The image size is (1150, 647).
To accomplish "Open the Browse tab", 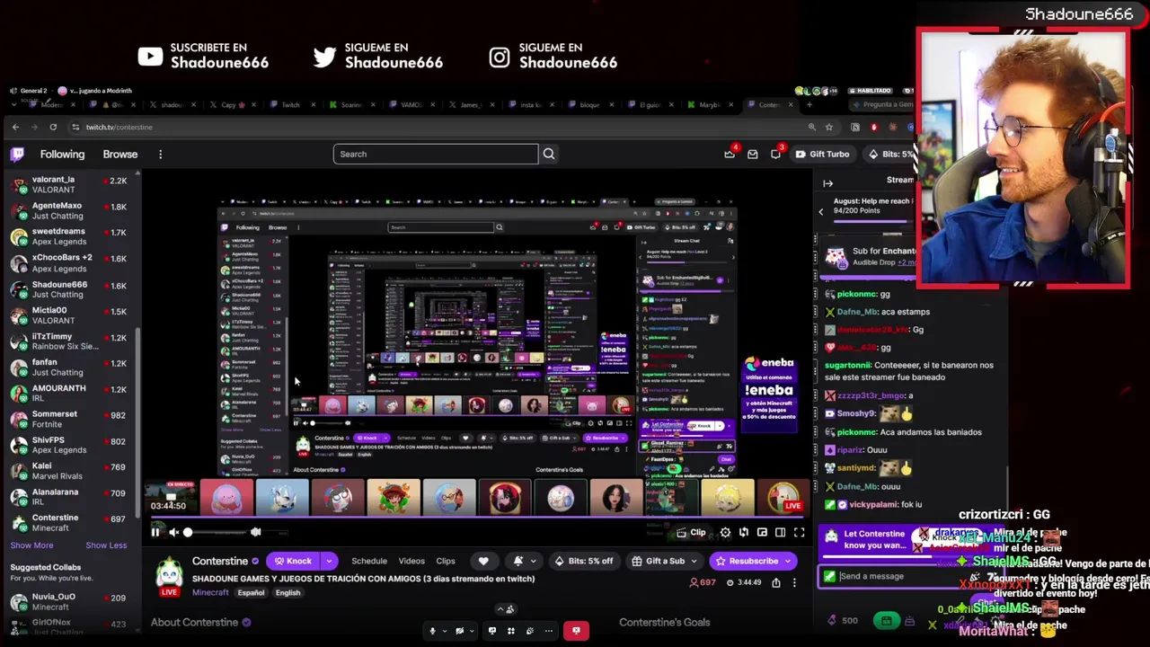I will (120, 155).
